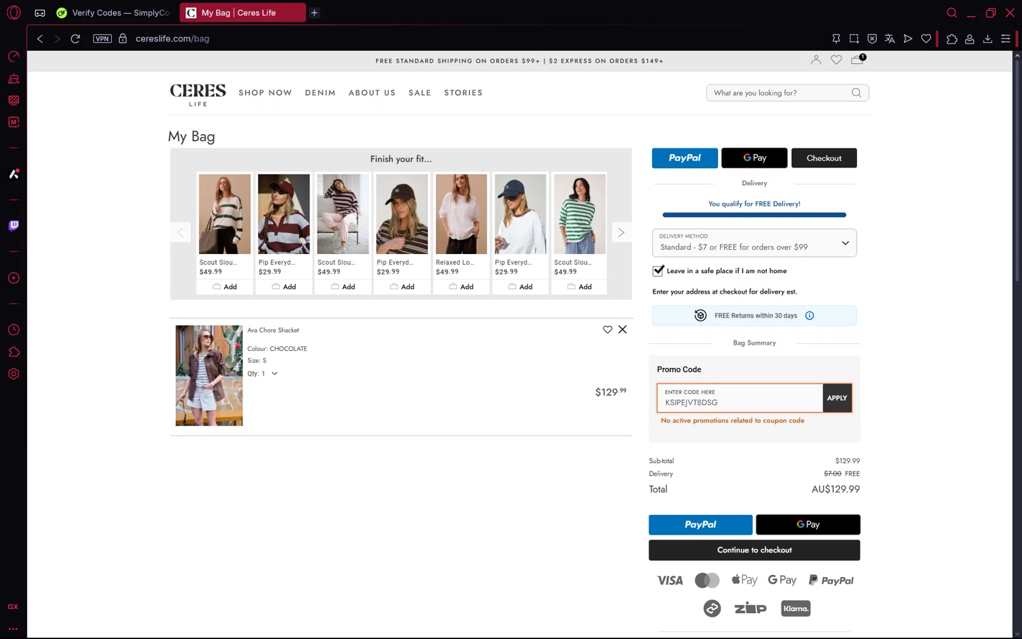Image resolution: width=1022 pixels, height=639 pixels.
Task: Open sidebar history clock icon
Action: pyautogui.click(x=14, y=330)
